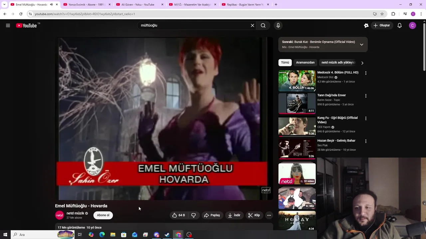Open the netd müzik channel avatar
Screen dimensions: 426x239
[59, 215]
